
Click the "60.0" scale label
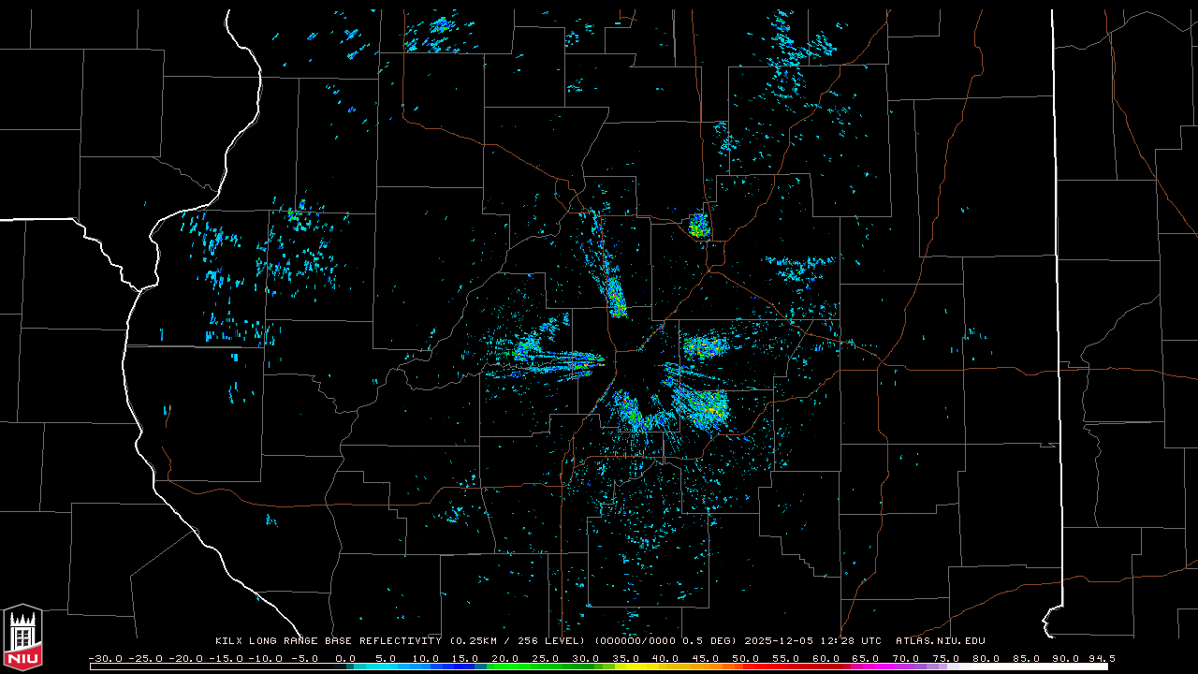point(825,658)
